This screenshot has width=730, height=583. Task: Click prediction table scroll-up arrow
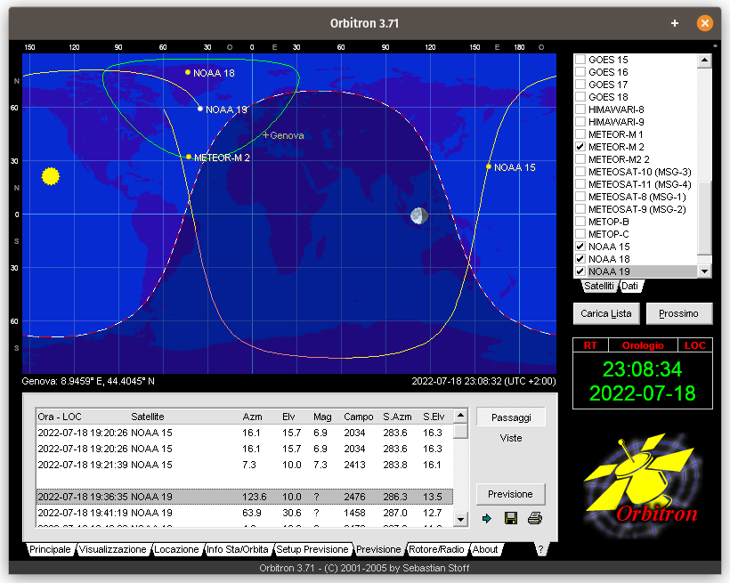[460, 416]
